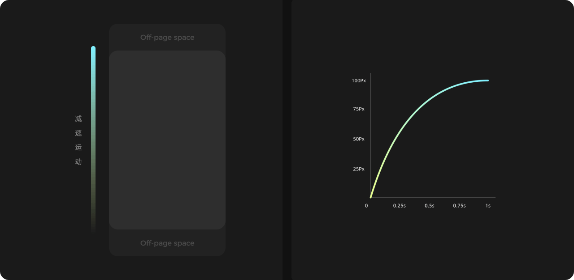574x280 pixels.
Task: Click the 0.75s x-axis label
Action: point(459,206)
